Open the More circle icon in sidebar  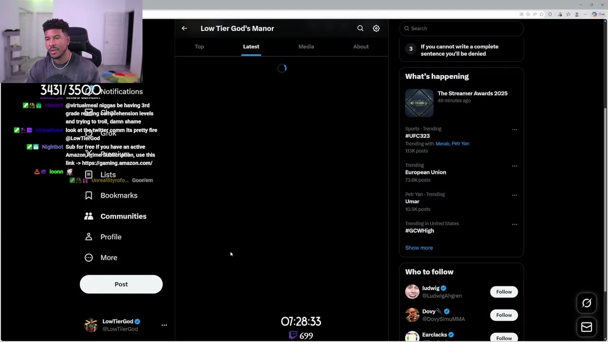tap(89, 257)
